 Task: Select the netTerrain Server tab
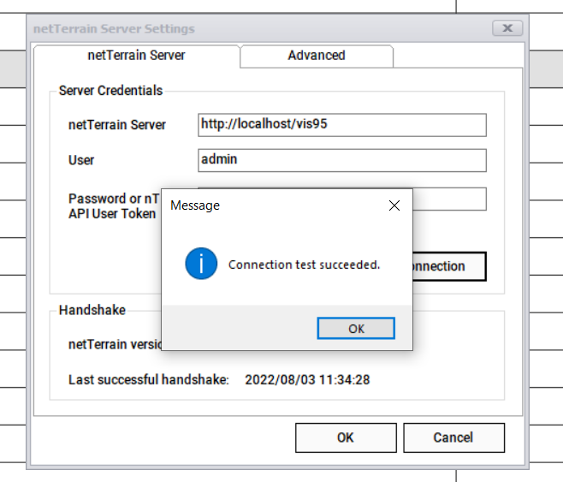[137, 56]
